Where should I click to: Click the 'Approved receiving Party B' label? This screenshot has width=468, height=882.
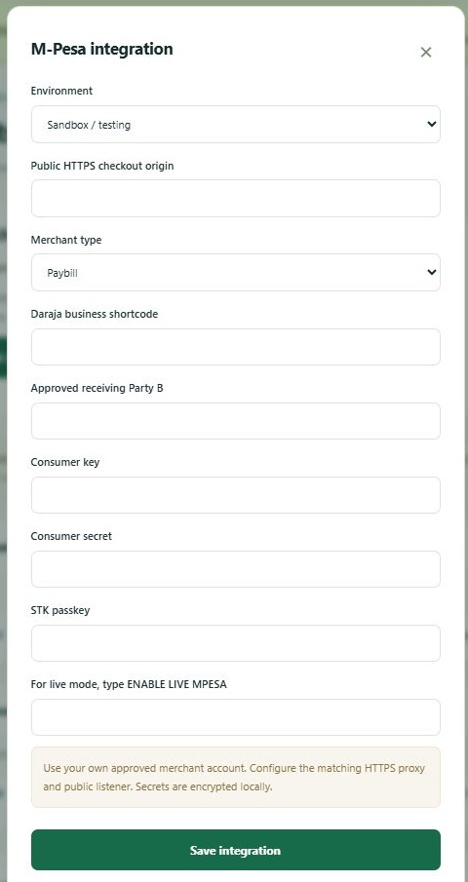click(97, 388)
